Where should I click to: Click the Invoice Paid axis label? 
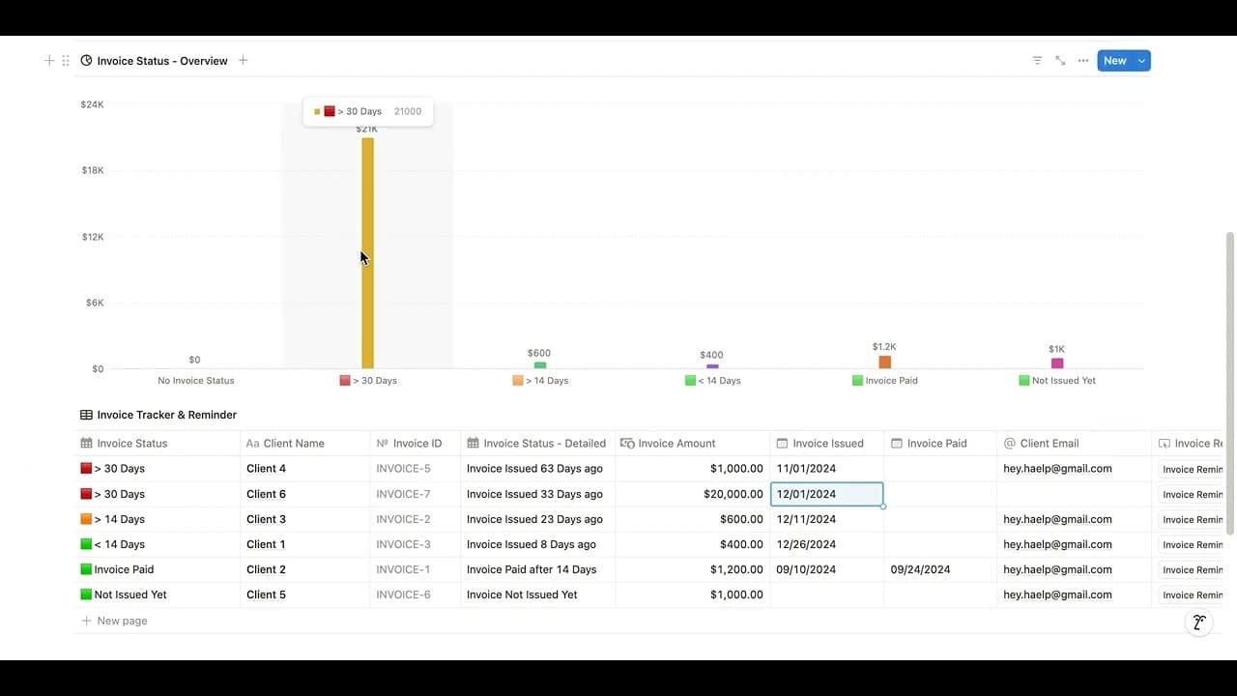(885, 381)
